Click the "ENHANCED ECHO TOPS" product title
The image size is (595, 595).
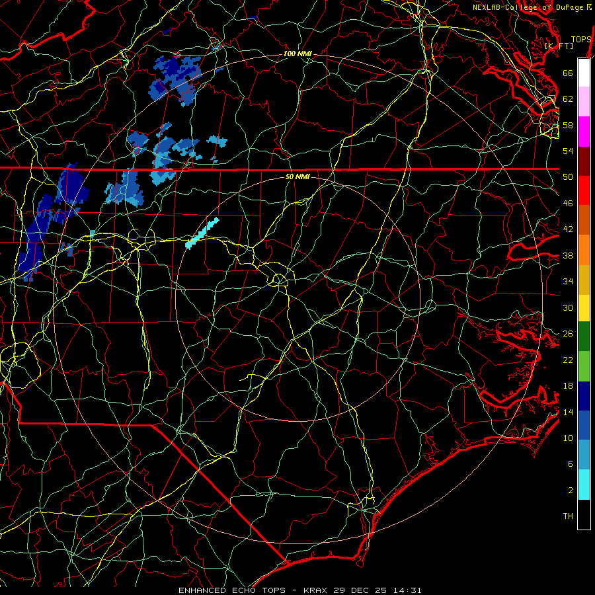232,590
